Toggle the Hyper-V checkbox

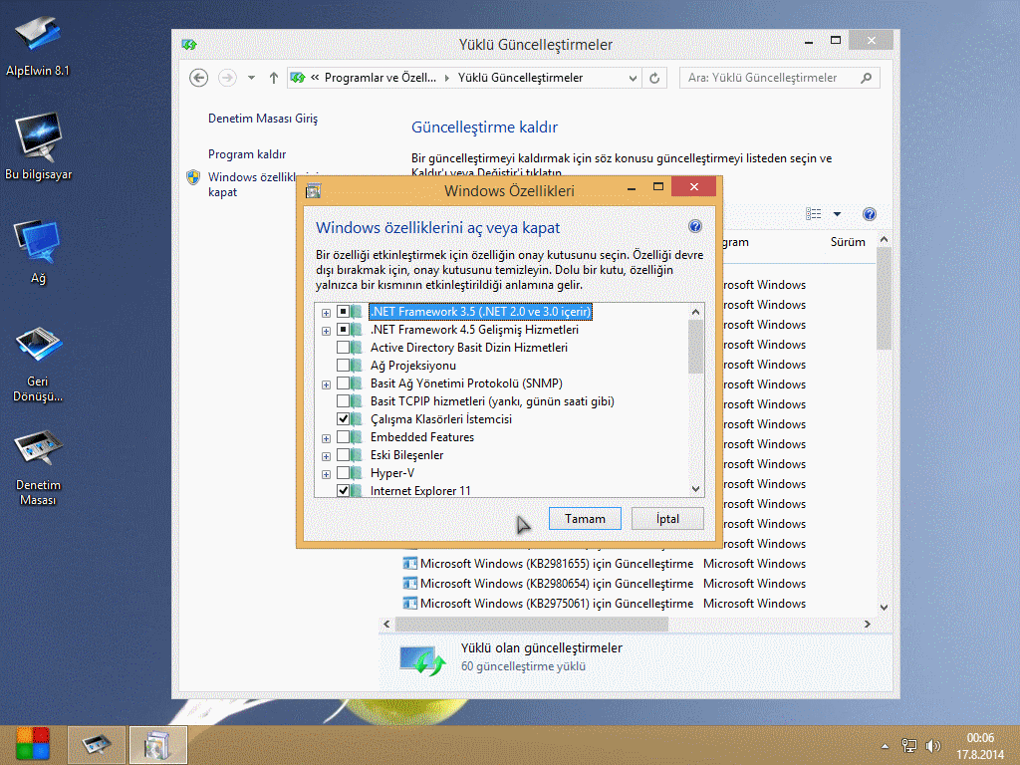pyautogui.click(x=344, y=473)
